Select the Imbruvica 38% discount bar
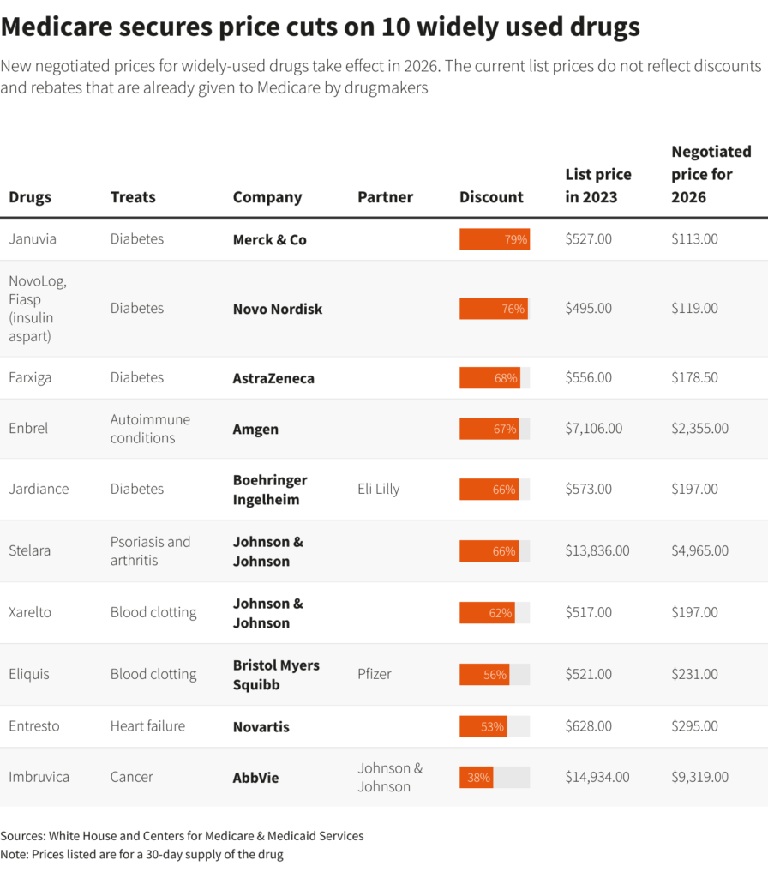 point(495,777)
